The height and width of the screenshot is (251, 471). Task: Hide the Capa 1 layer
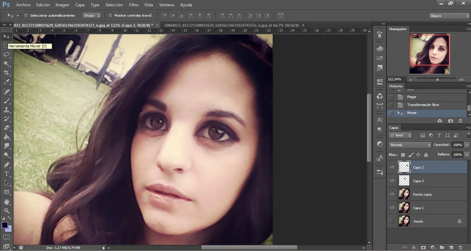click(392, 208)
